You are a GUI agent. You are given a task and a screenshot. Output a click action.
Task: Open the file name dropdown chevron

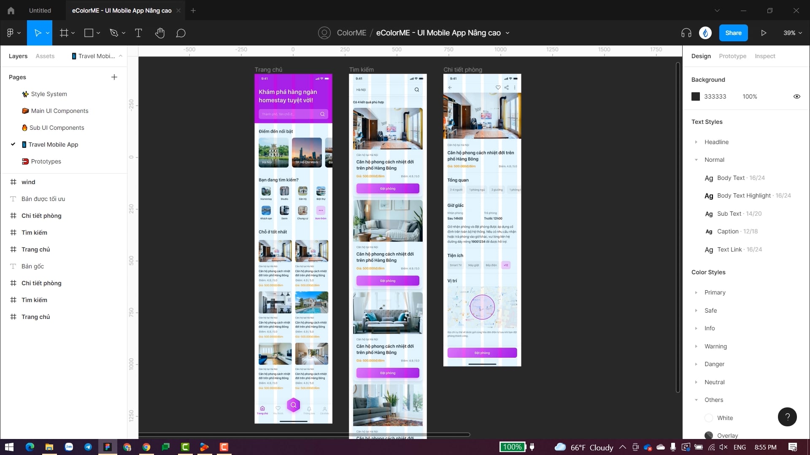tap(508, 33)
